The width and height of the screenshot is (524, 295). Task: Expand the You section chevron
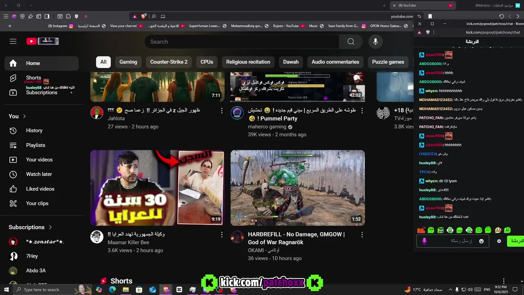[x=24, y=116]
